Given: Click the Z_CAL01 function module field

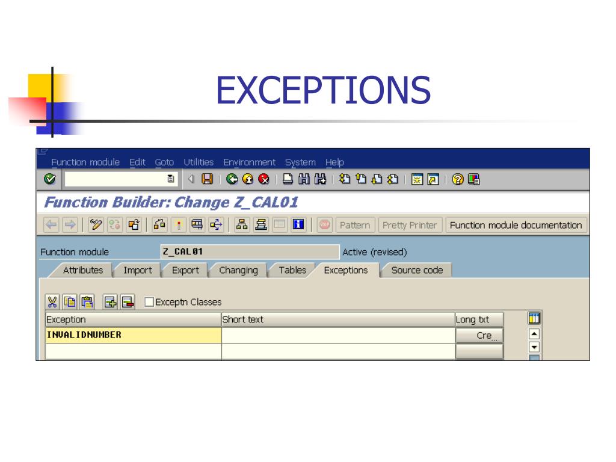Looking at the screenshot, I should click(x=250, y=251).
